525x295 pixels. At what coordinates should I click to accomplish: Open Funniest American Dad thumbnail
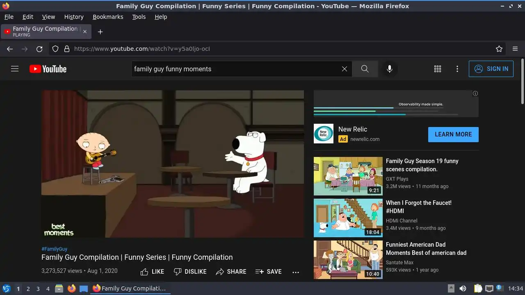coord(348,260)
